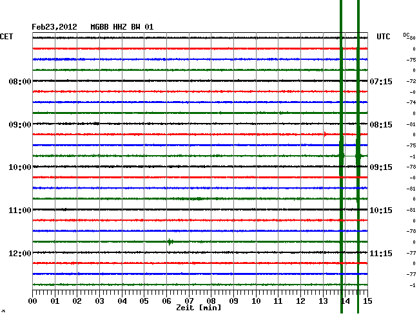The image size is (419, 318).
Task: Click the 10:15 UTC time label
Action: (381, 210)
